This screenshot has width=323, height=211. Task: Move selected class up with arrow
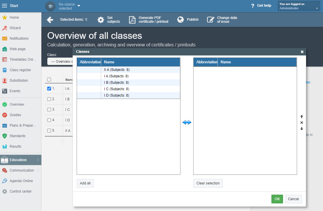click(x=302, y=117)
